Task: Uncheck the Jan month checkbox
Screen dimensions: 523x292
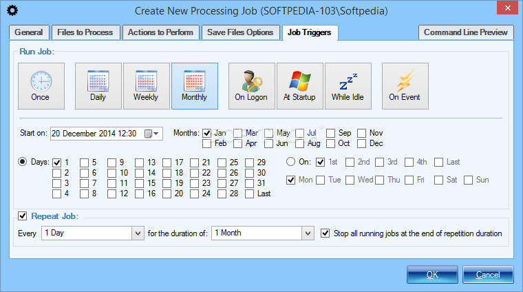Action: 207,133
